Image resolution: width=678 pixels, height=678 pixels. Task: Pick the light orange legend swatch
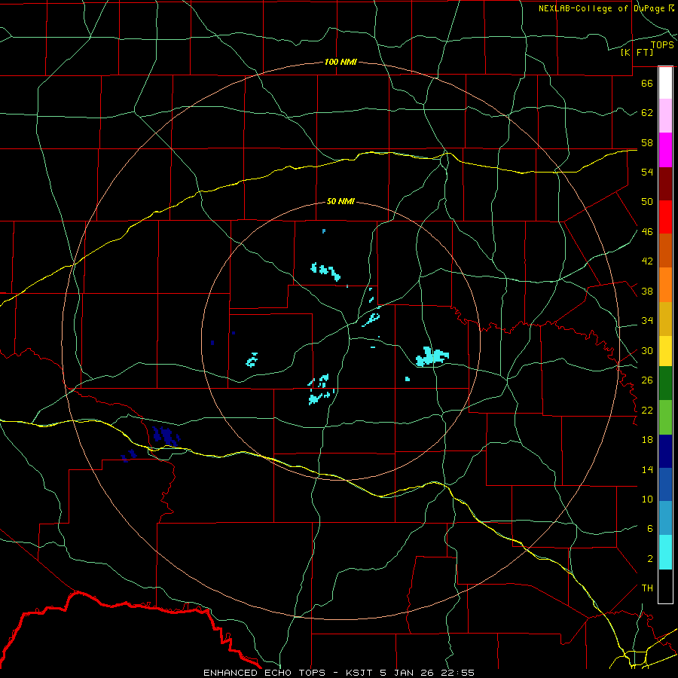[665, 284]
